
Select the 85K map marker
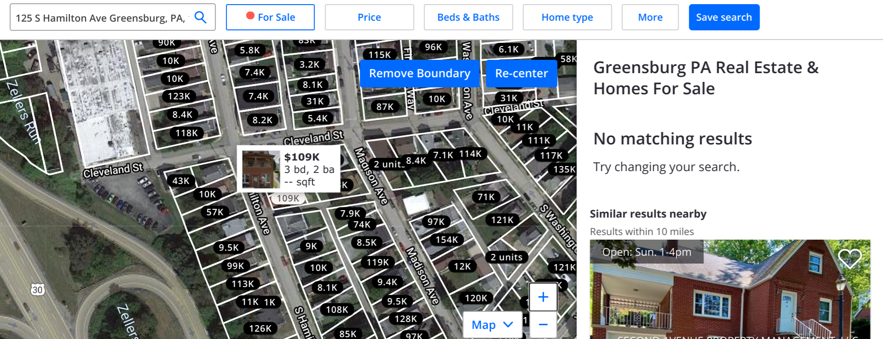[348, 334]
